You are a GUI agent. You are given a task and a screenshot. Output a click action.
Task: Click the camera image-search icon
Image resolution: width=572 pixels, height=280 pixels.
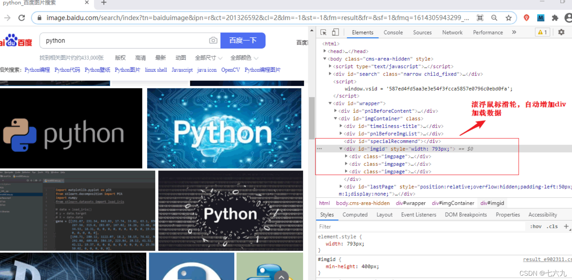click(x=213, y=40)
